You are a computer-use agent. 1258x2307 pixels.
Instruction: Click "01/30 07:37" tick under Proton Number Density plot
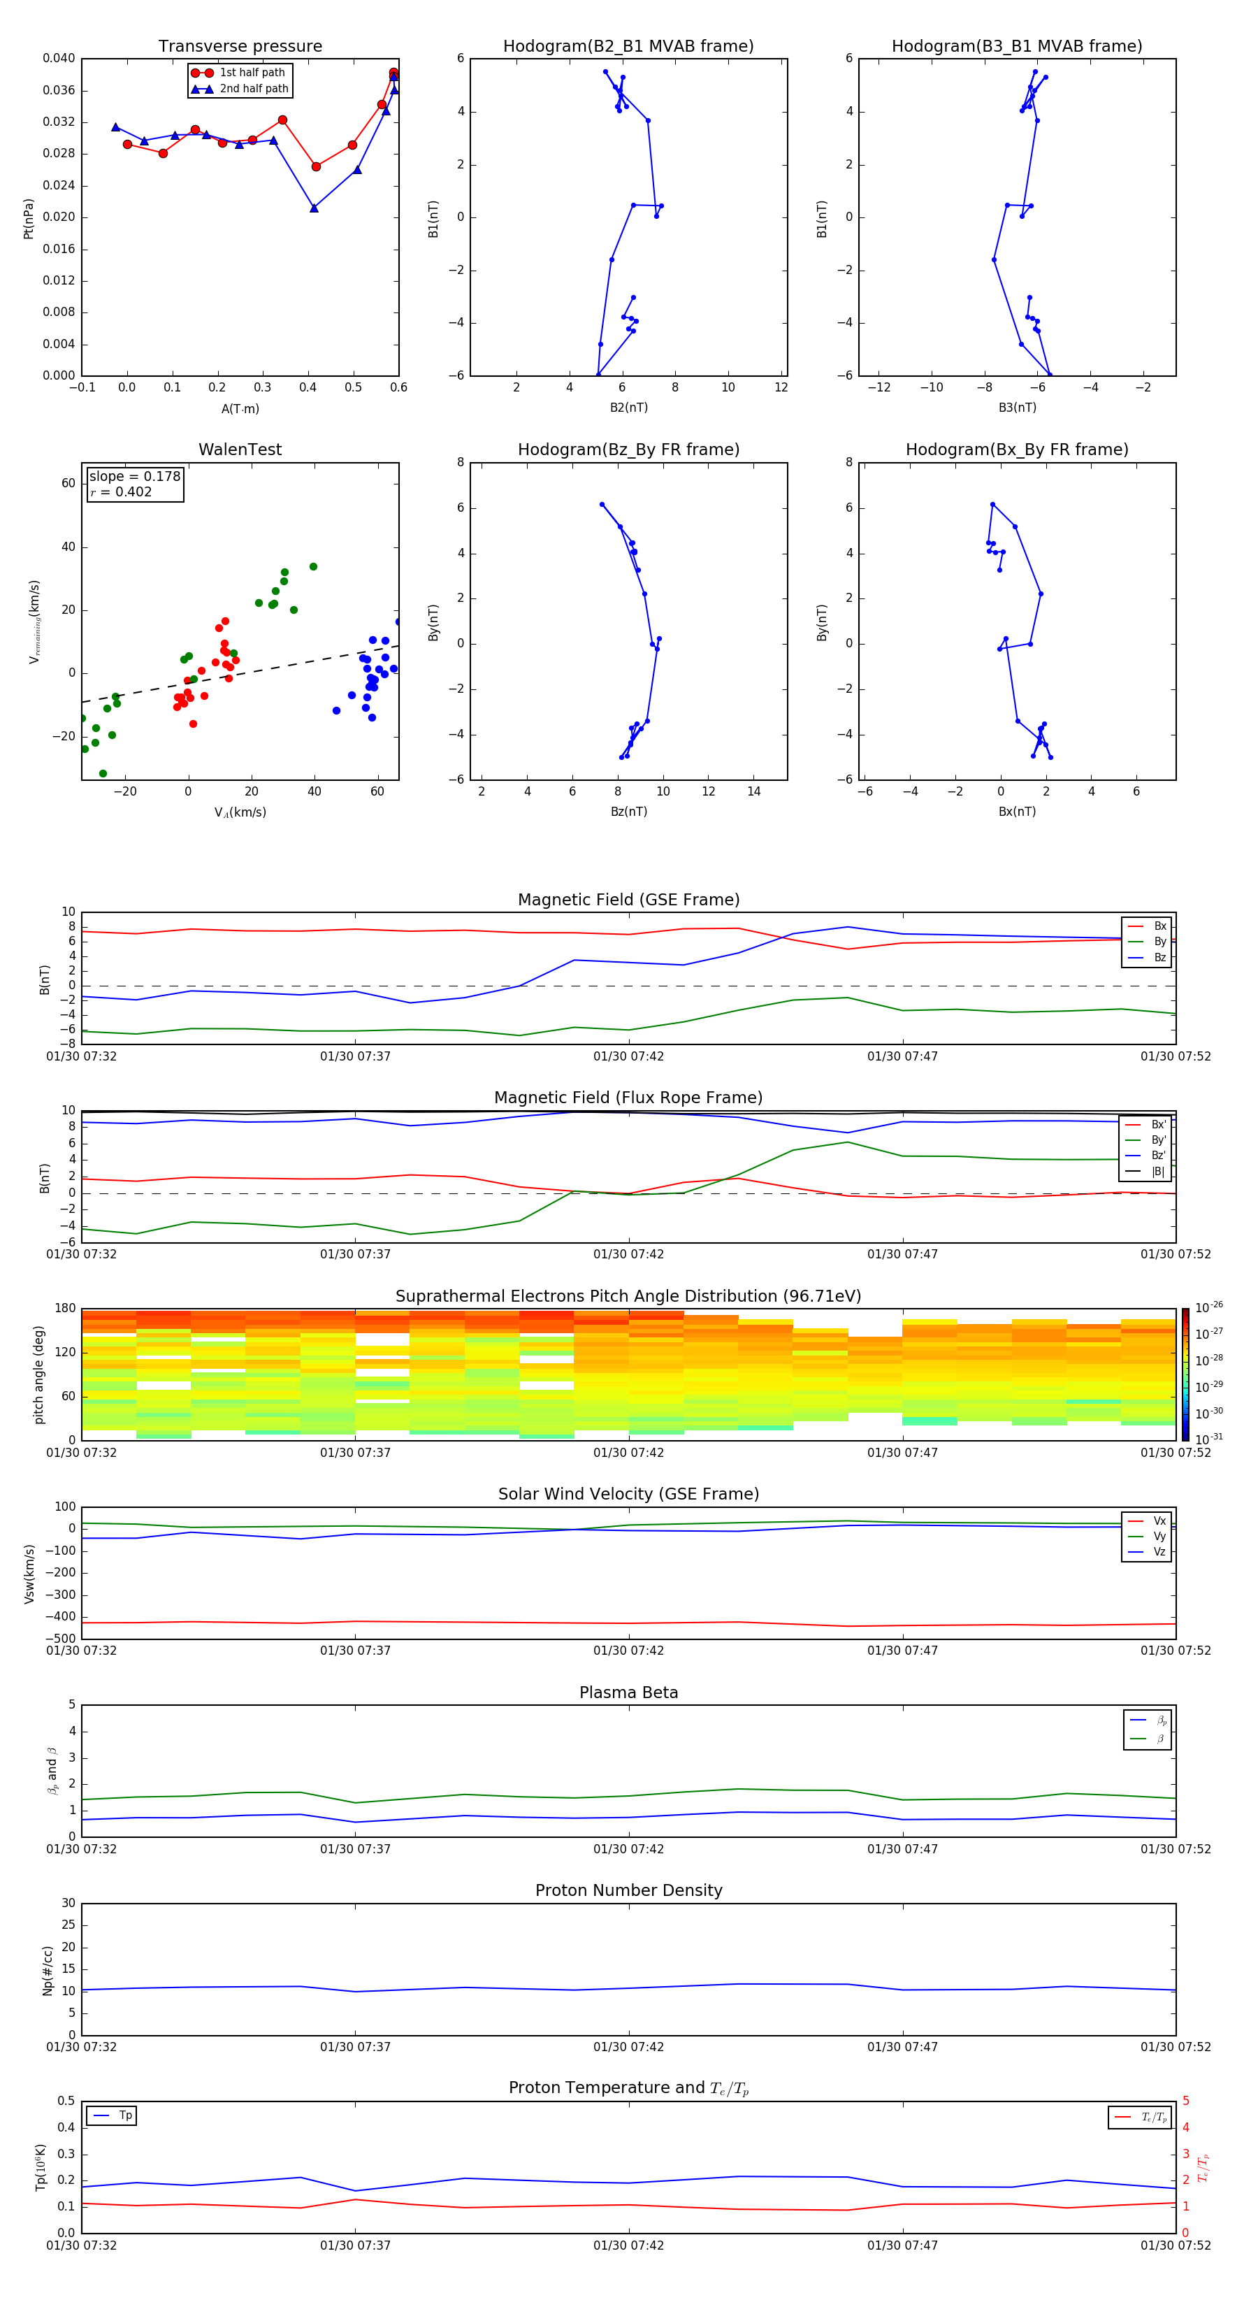point(356,2046)
